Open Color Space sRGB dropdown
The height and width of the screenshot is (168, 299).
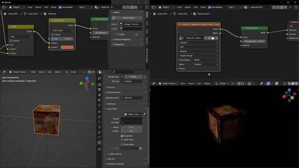pos(206,60)
